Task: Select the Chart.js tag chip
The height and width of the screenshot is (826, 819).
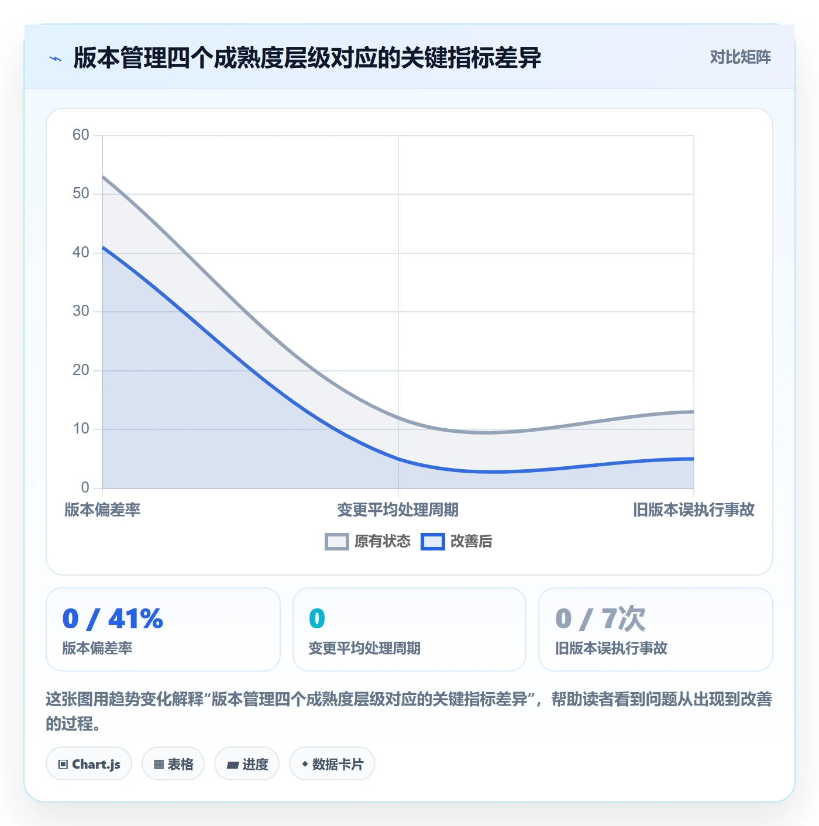Action: point(89,764)
